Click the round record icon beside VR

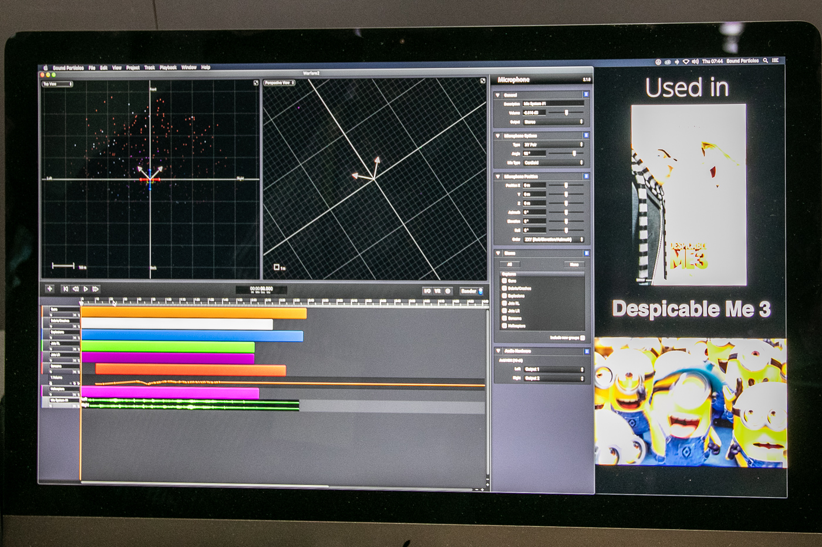(448, 291)
